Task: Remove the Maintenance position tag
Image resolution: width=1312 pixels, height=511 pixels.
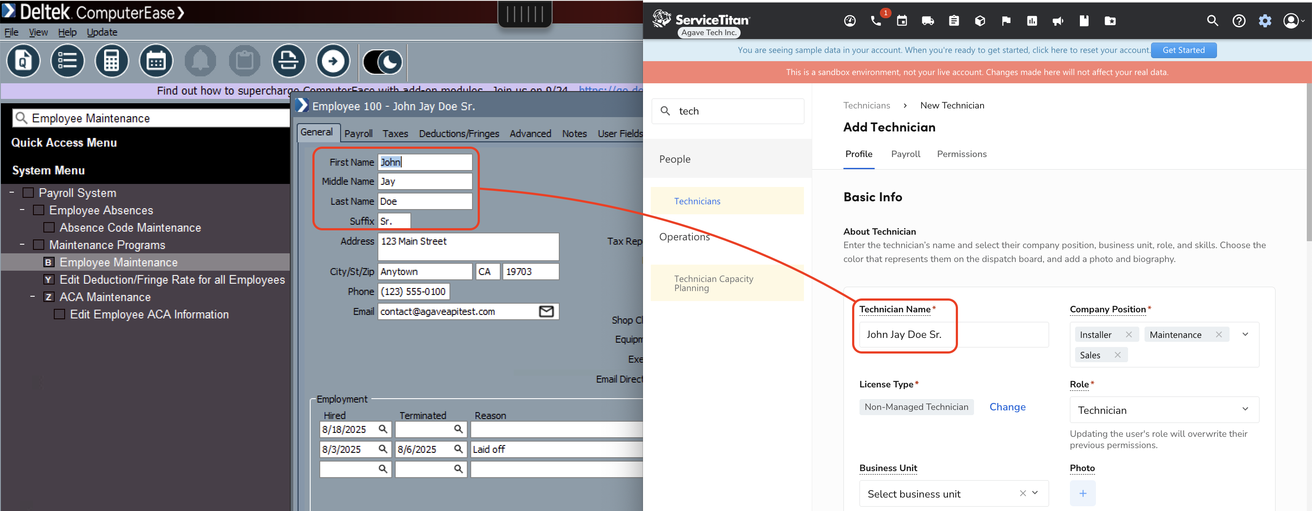Action: (x=1219, y=334)
